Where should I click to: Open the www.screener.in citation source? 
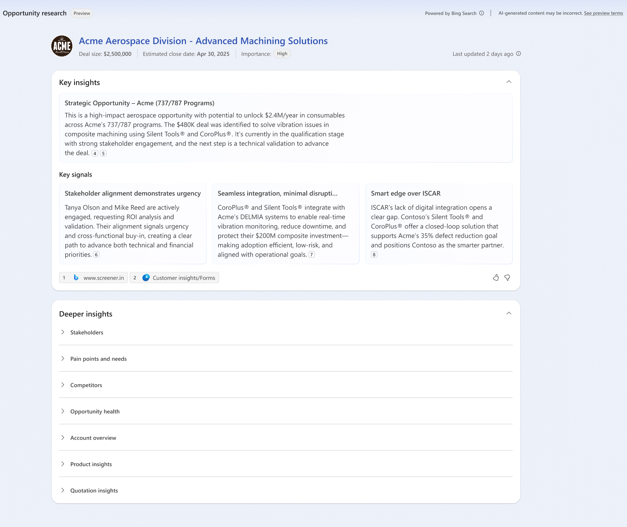(x=104, y=278)
